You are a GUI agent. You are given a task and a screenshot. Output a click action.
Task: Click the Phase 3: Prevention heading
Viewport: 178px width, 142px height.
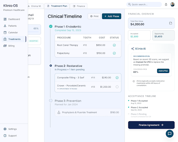(x=68, y=101)
